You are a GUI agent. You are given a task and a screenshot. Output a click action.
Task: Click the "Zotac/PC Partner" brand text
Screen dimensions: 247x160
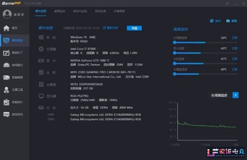click(89, 65)
